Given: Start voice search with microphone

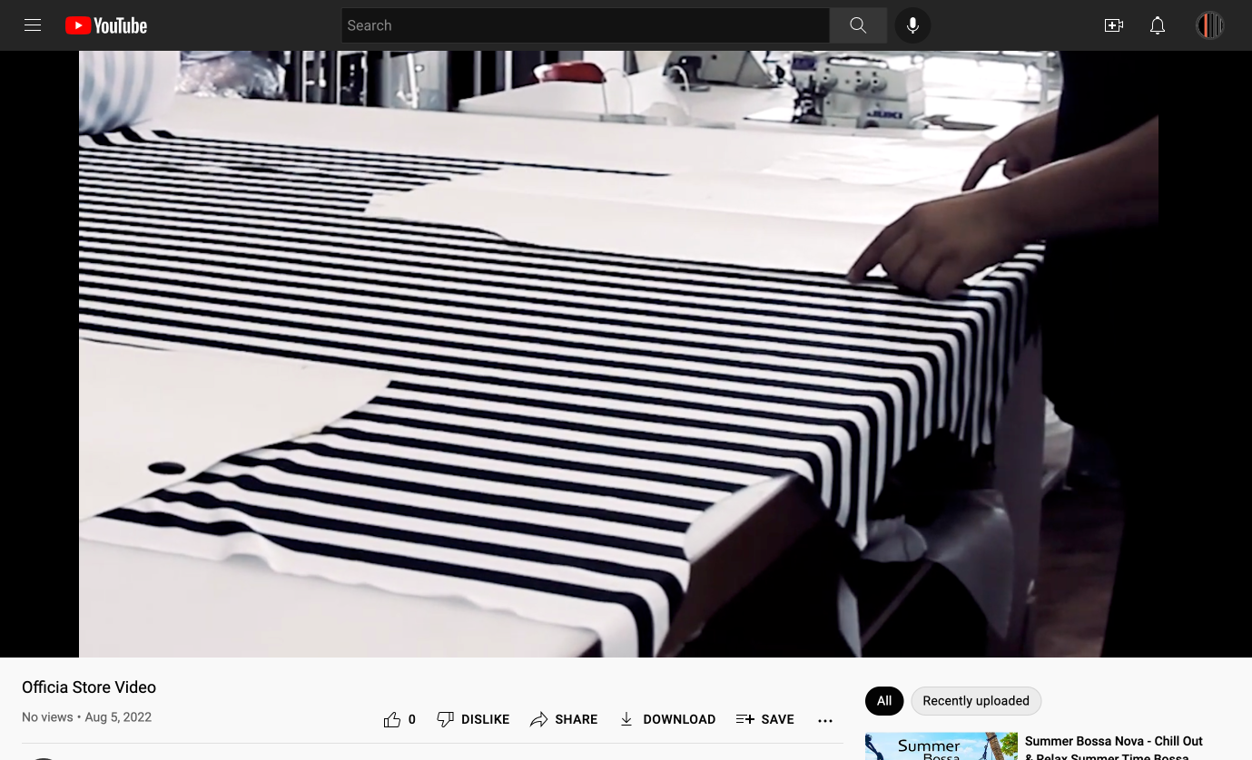Looking at the screenshot, I should click(912, 25).
